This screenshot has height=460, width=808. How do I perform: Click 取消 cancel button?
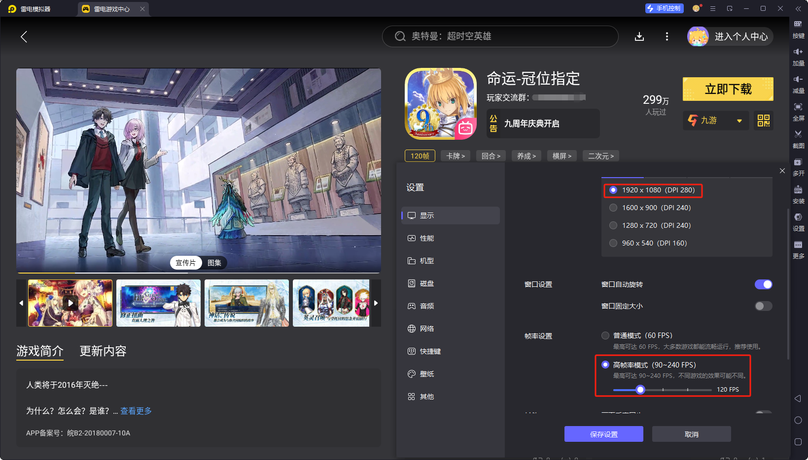692,434
